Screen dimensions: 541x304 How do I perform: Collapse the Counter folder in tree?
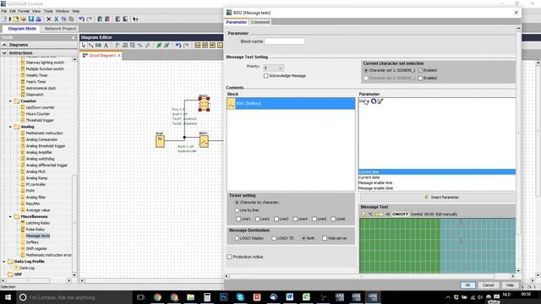click(x=10, y=101)
